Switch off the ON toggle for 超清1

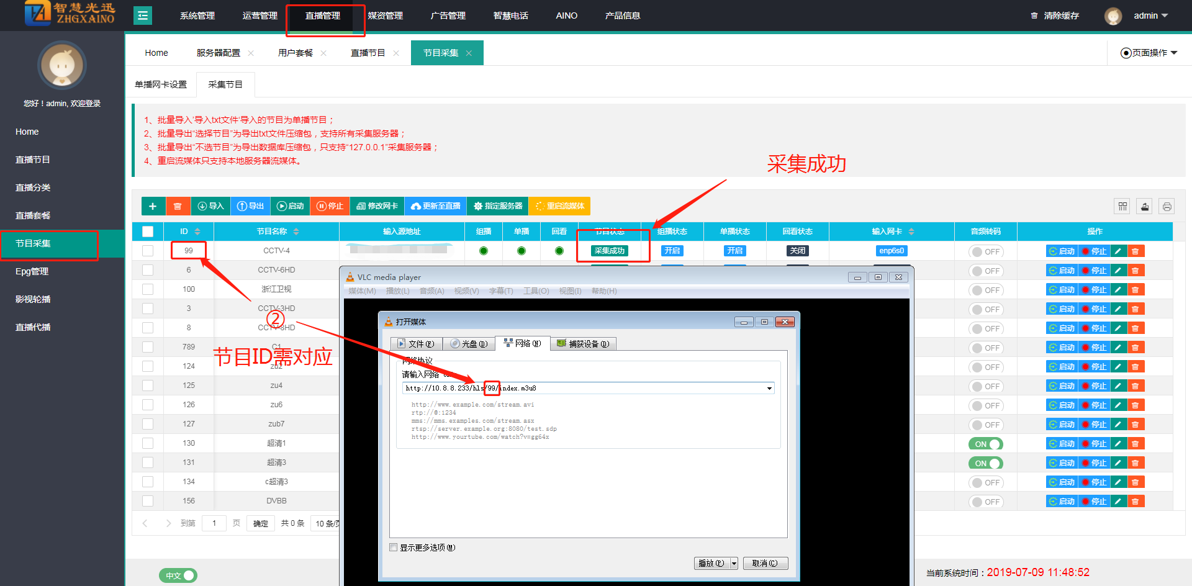(x=985, y=444)
